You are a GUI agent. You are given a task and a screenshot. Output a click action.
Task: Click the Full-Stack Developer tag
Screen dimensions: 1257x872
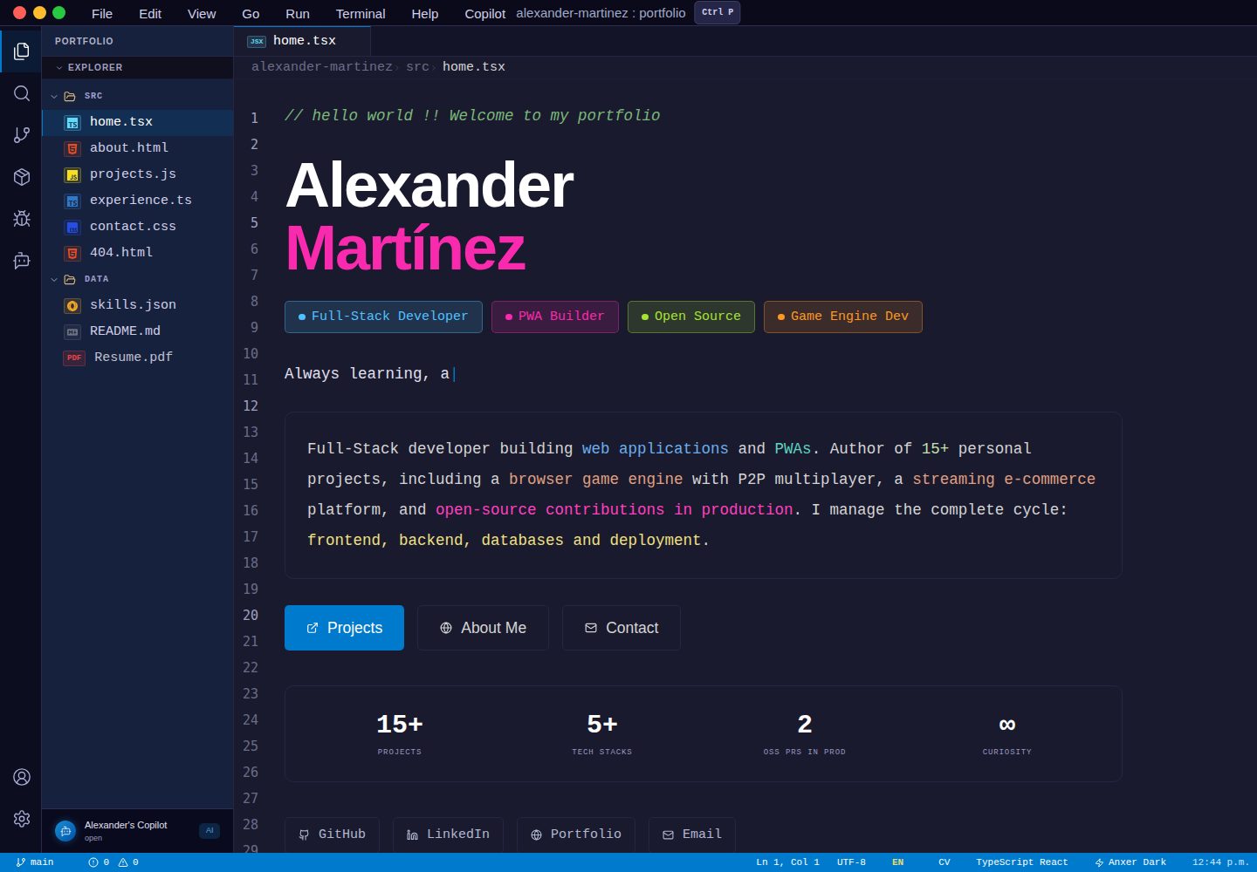click(383, 317)
